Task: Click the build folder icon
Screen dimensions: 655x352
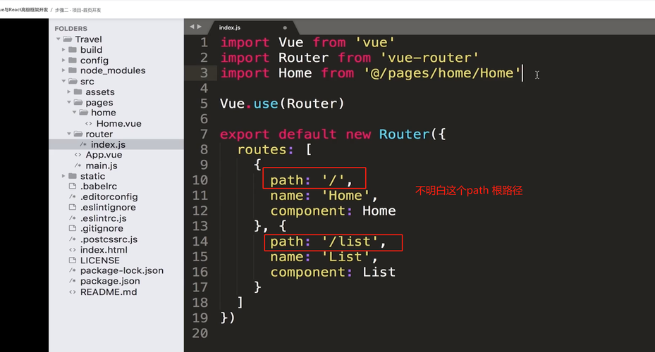Action: tap(73, 49)
